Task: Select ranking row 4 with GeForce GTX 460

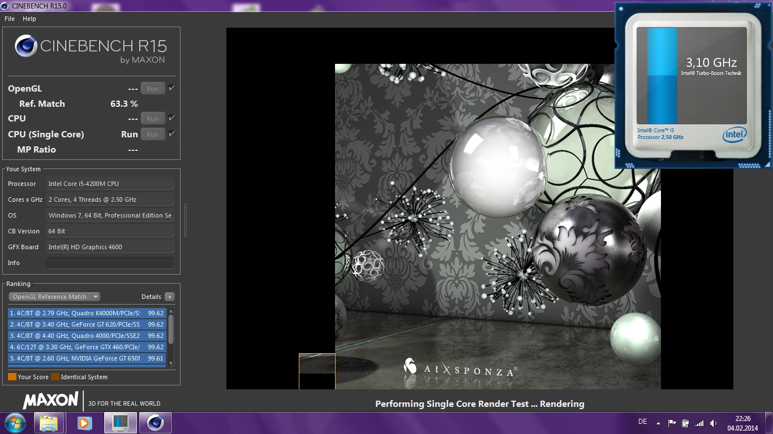Action: coord(87,347)
